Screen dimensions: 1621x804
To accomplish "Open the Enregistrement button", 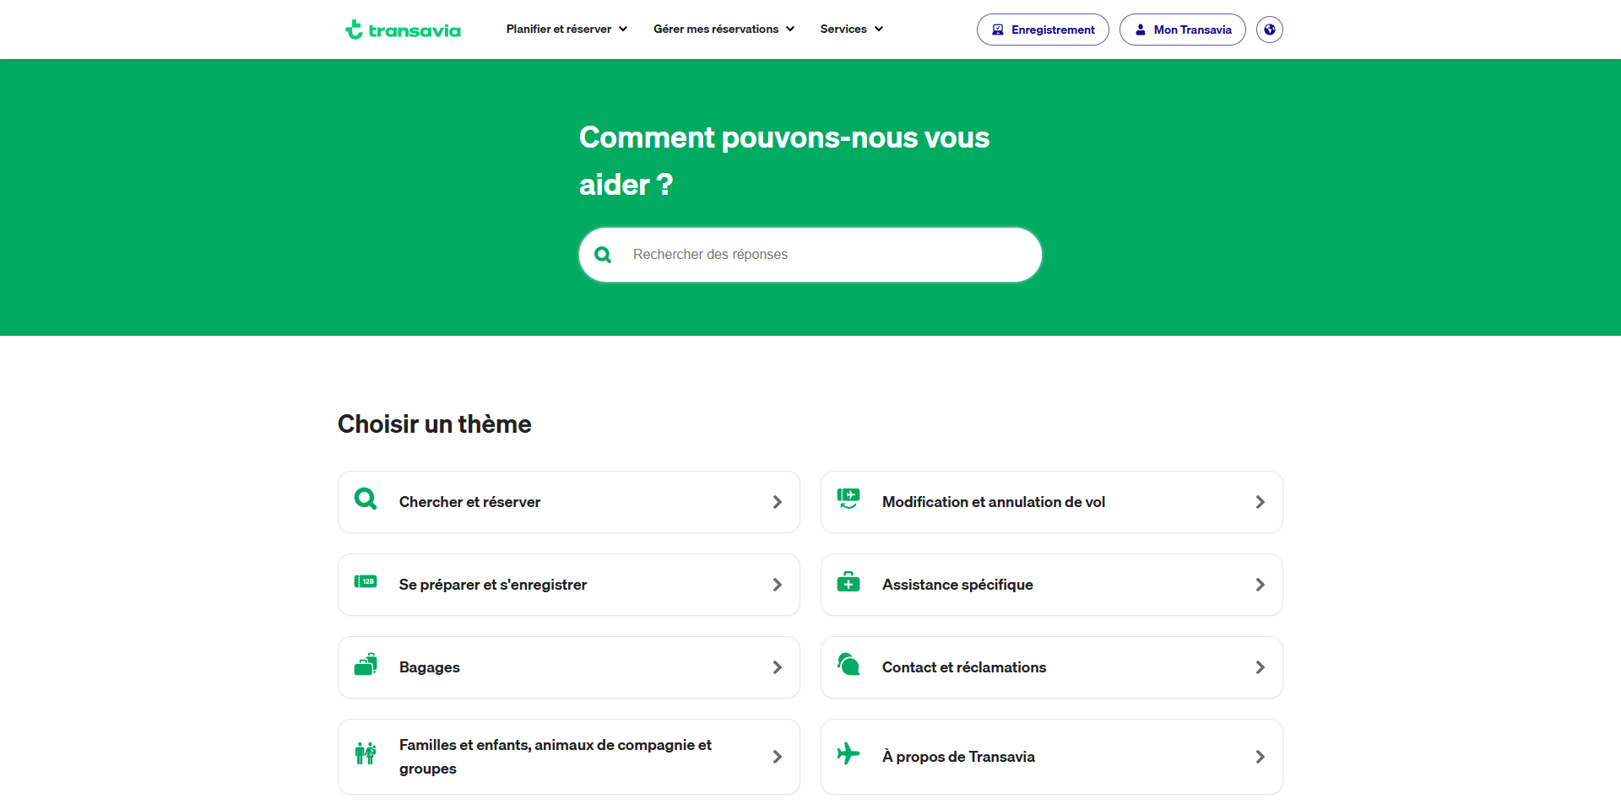I will (x=1043, y=30).
